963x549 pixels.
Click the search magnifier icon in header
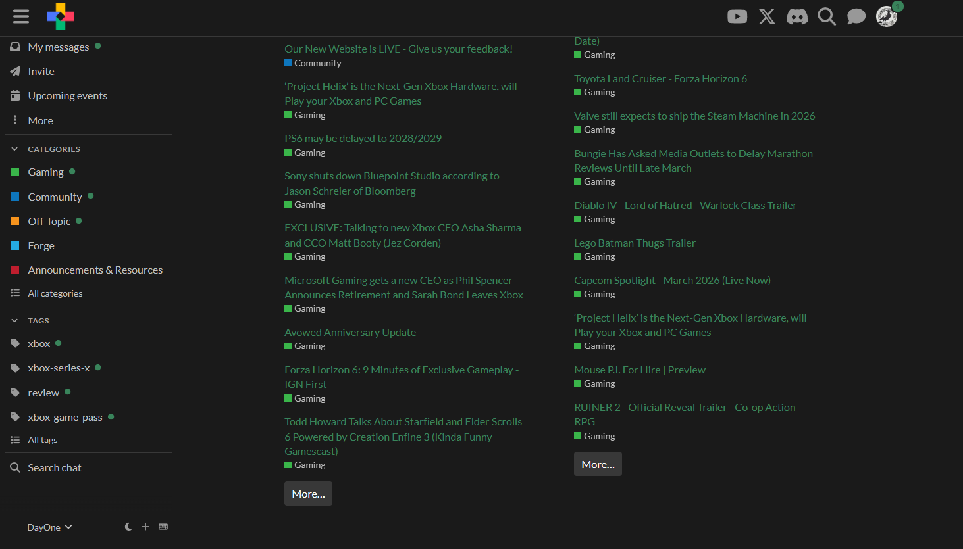(826, 16)
